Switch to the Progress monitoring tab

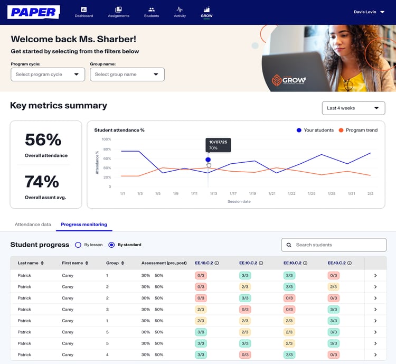(83, 225)
